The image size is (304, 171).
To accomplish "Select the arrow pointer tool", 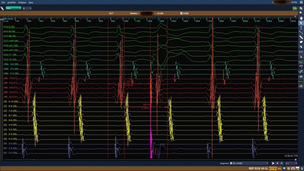I will [301, 23].
